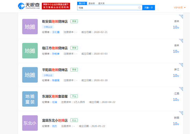Click the 小微企业 tag under 乾安县 store
Viewport: 190px width, 134px height.
click(48, 27)
